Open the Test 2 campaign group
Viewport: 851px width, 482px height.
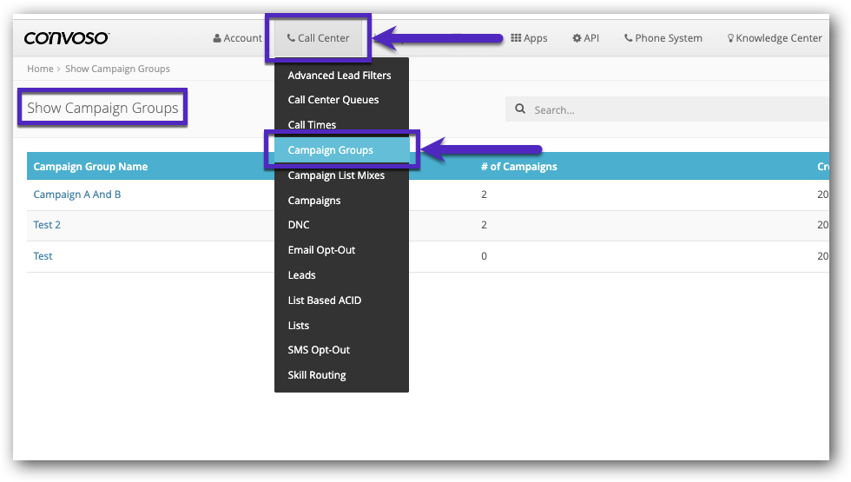[x=47, y=225]
